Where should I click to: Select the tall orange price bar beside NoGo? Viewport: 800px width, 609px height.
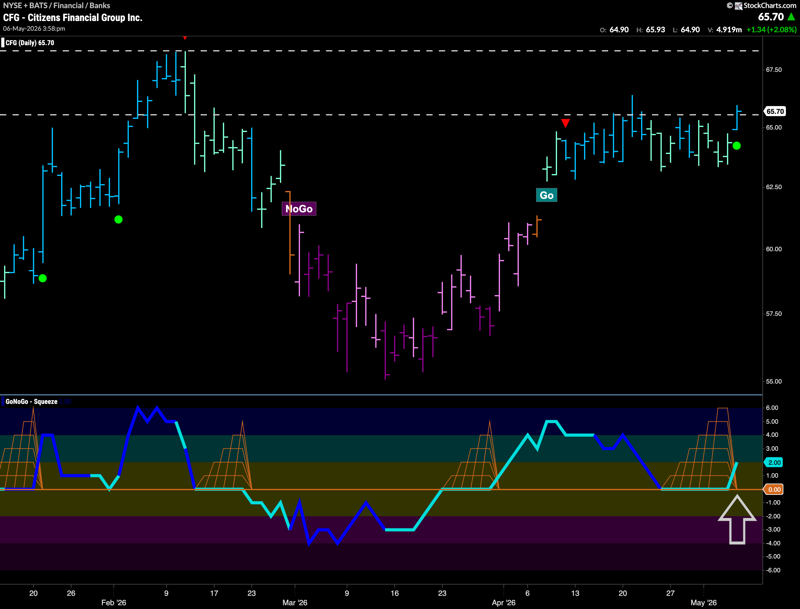click(x=290, y=232)
